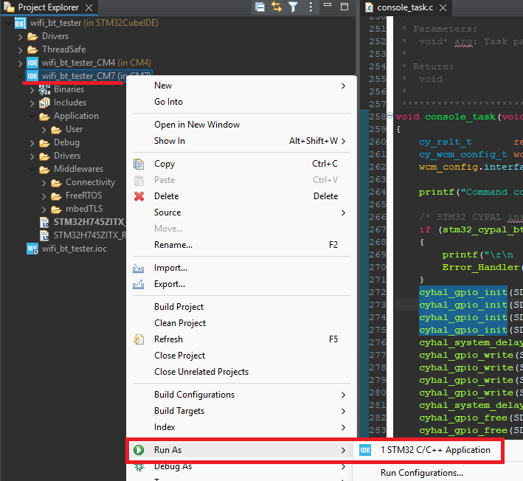Open Run Configurations... from submenu
This screenshot has width=523, height=481.
coord(421,473)
